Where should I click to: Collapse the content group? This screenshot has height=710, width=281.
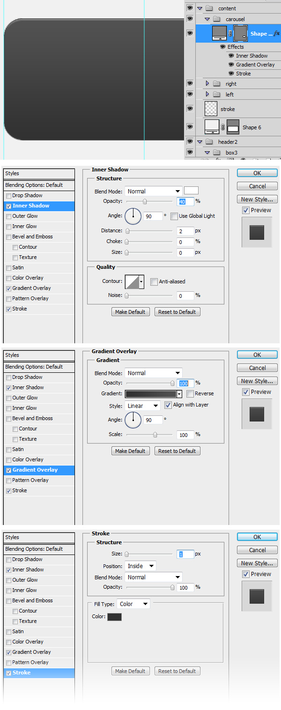tap(200, 8)
